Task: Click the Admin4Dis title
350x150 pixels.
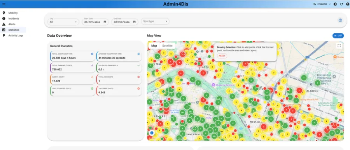Action: pyautogui.click(x=176, y=4)
